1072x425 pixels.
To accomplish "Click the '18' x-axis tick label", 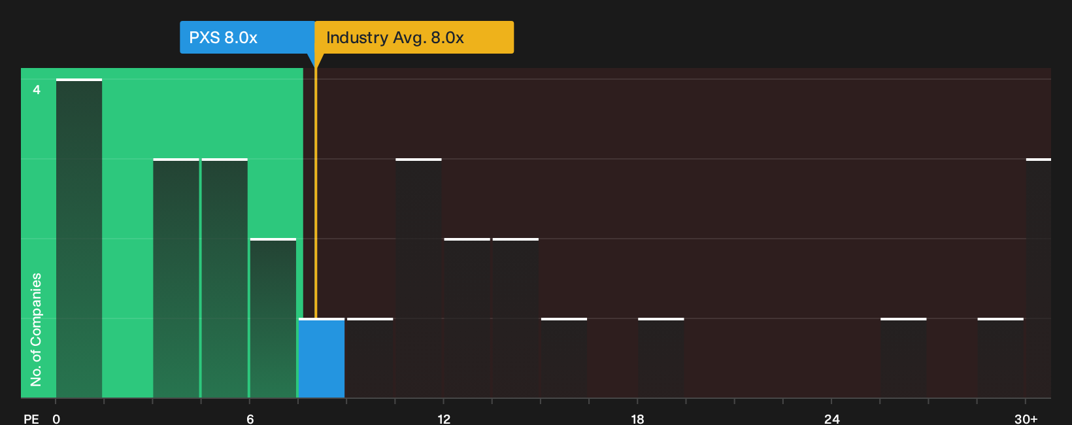I will (637, 419).
